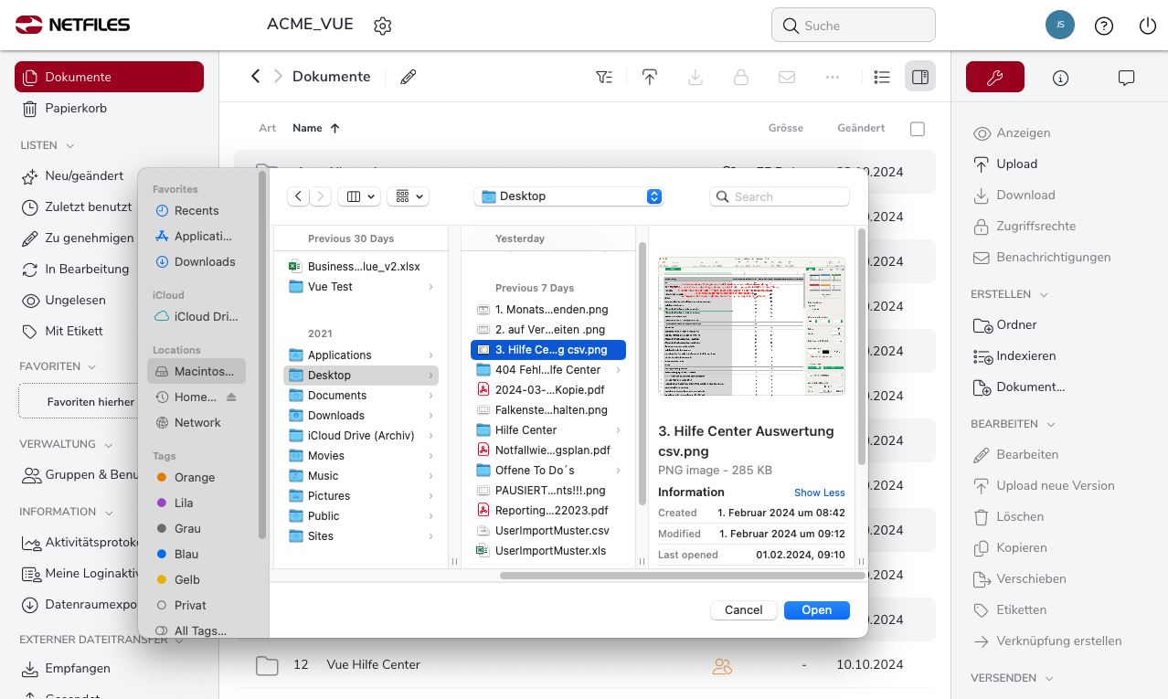Screen dimensions: 1168x699
Task: Click the settings gear next to ACME_VUE
Action: [383, 26]
